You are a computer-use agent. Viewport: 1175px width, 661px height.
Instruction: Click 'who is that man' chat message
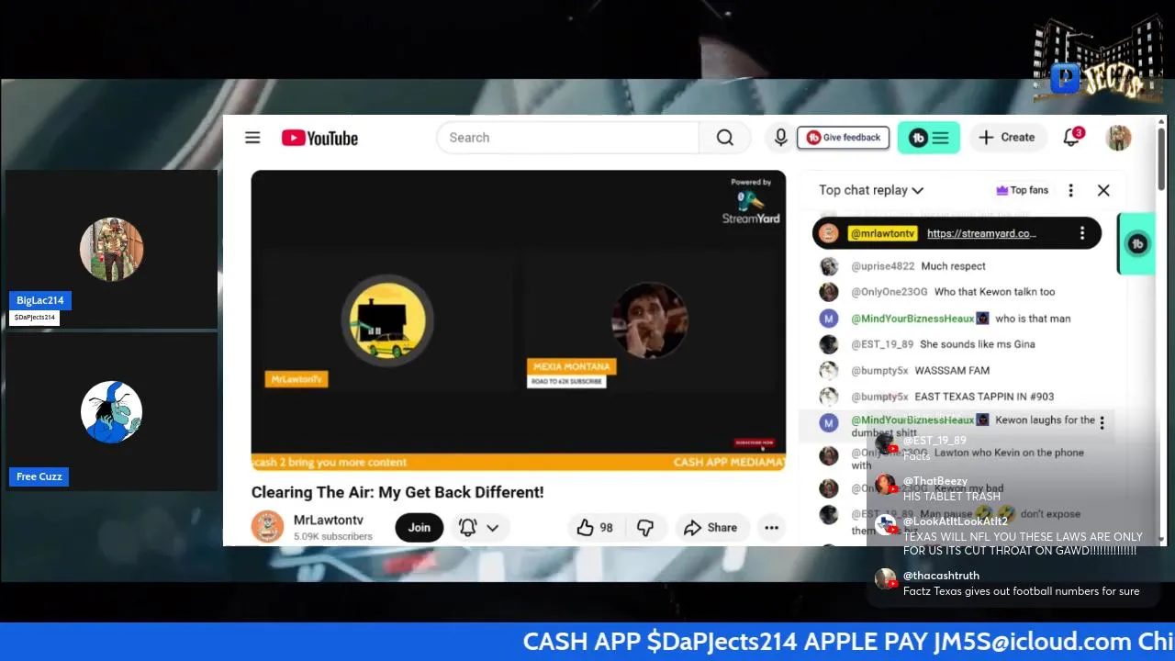(x=1033, y=319)
